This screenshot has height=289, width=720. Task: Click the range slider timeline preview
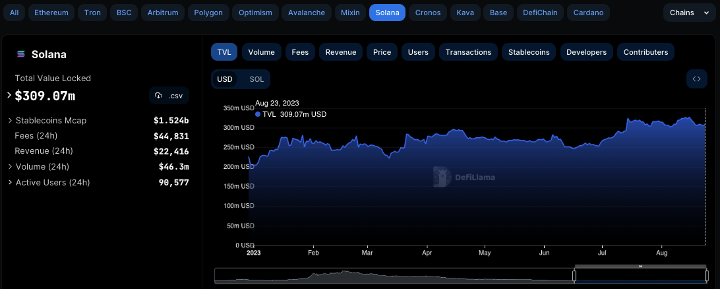[x=460, y=275]
